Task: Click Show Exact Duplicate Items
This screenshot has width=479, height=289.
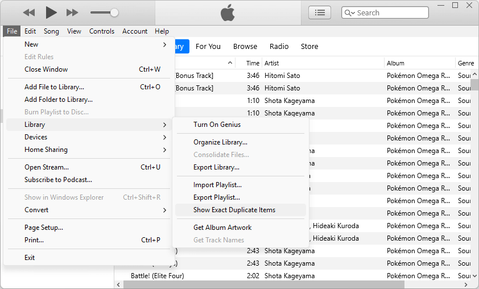Action: click(x=241, y=210)
